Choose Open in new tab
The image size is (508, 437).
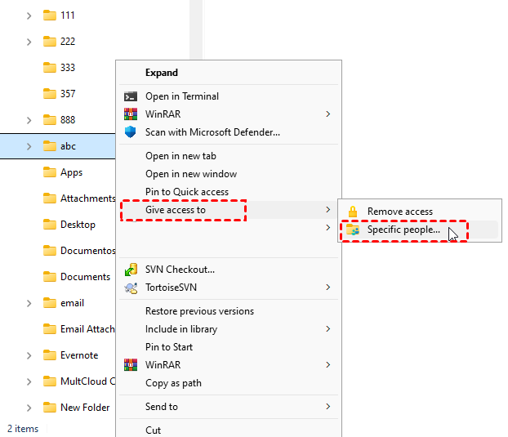[x=180, y=156]
